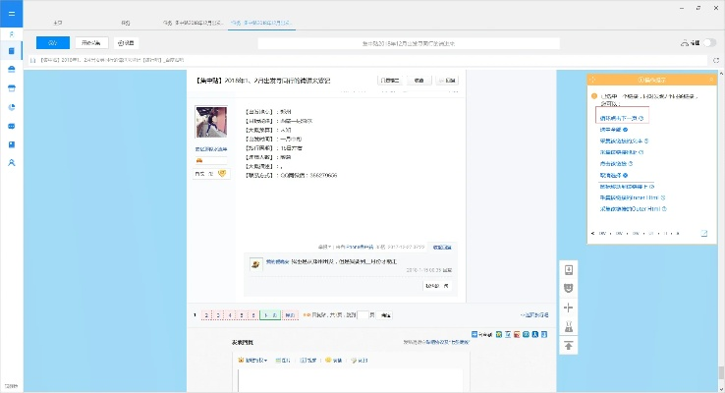The image size is (725, 393).
Task: Click the go button after page input
Action: click(x=385, y=315)
